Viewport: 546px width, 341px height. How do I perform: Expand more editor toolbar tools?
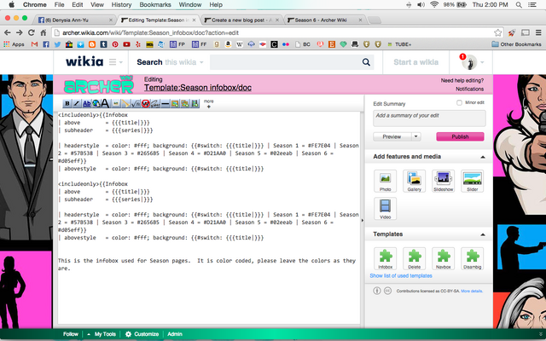pos(208,103)
